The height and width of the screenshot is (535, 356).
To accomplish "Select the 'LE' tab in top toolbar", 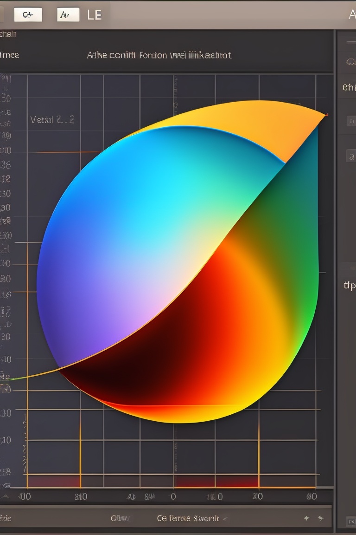I will pyautogui.click(x=94, y=15).
